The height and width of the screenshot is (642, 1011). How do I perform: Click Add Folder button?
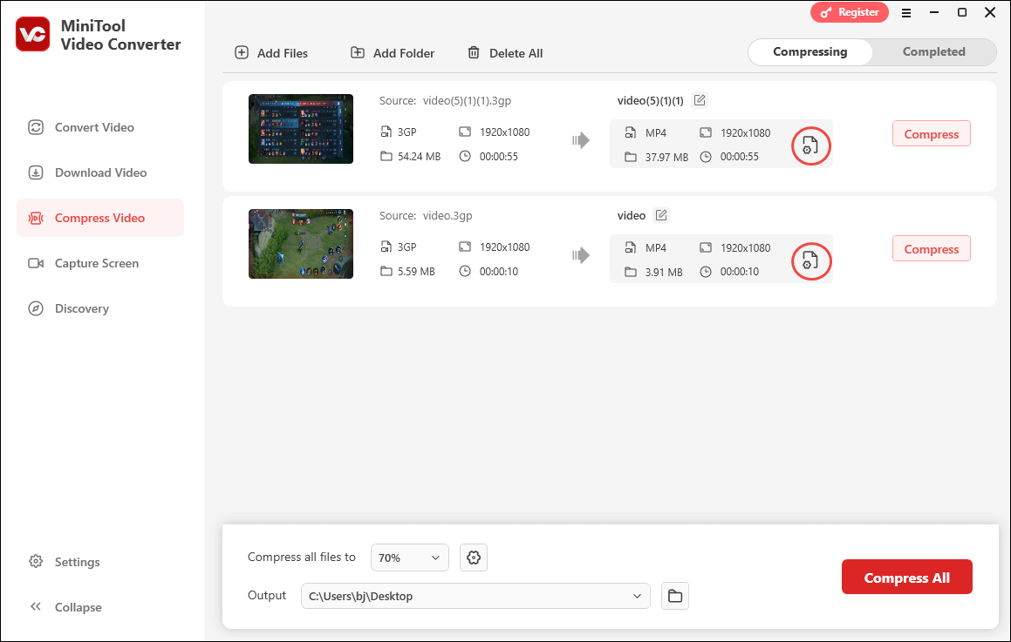pyautogui.click(x=392, y=53)
